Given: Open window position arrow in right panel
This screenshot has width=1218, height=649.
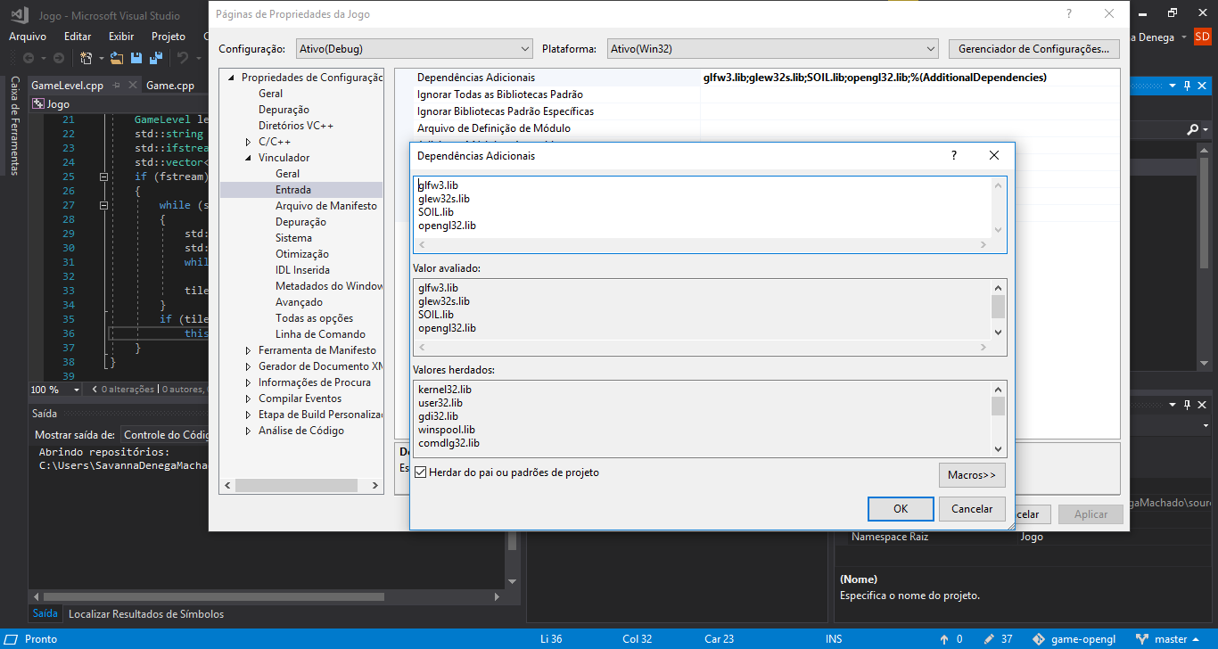Looking at the screenshot, I should (1171, 86).
